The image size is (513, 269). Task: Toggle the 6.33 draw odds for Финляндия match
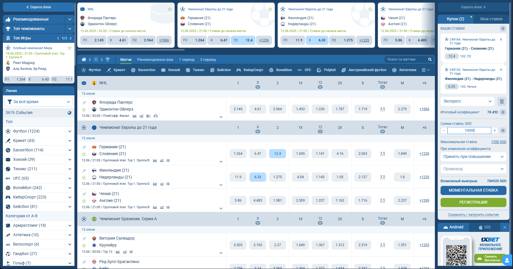(x=258, y=177)
